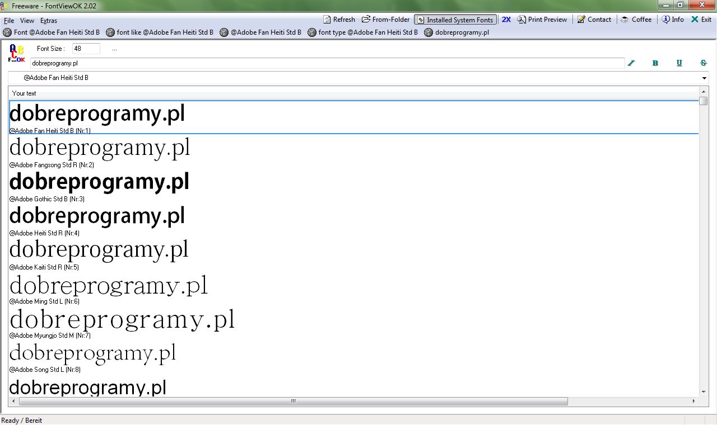Open fonts From-Folder
The image size is (717, 425).
[x=386, y=20]
